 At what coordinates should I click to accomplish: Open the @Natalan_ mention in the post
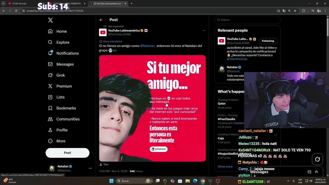(x=148, y=46)
